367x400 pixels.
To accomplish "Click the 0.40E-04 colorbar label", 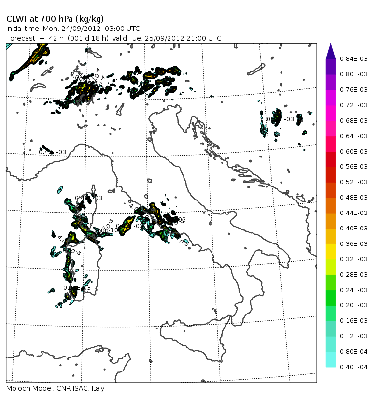I will tap(353, 367).
